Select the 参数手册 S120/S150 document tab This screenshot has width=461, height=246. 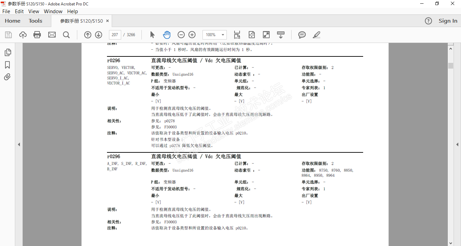pyautogui.click(x=81, y=21)
